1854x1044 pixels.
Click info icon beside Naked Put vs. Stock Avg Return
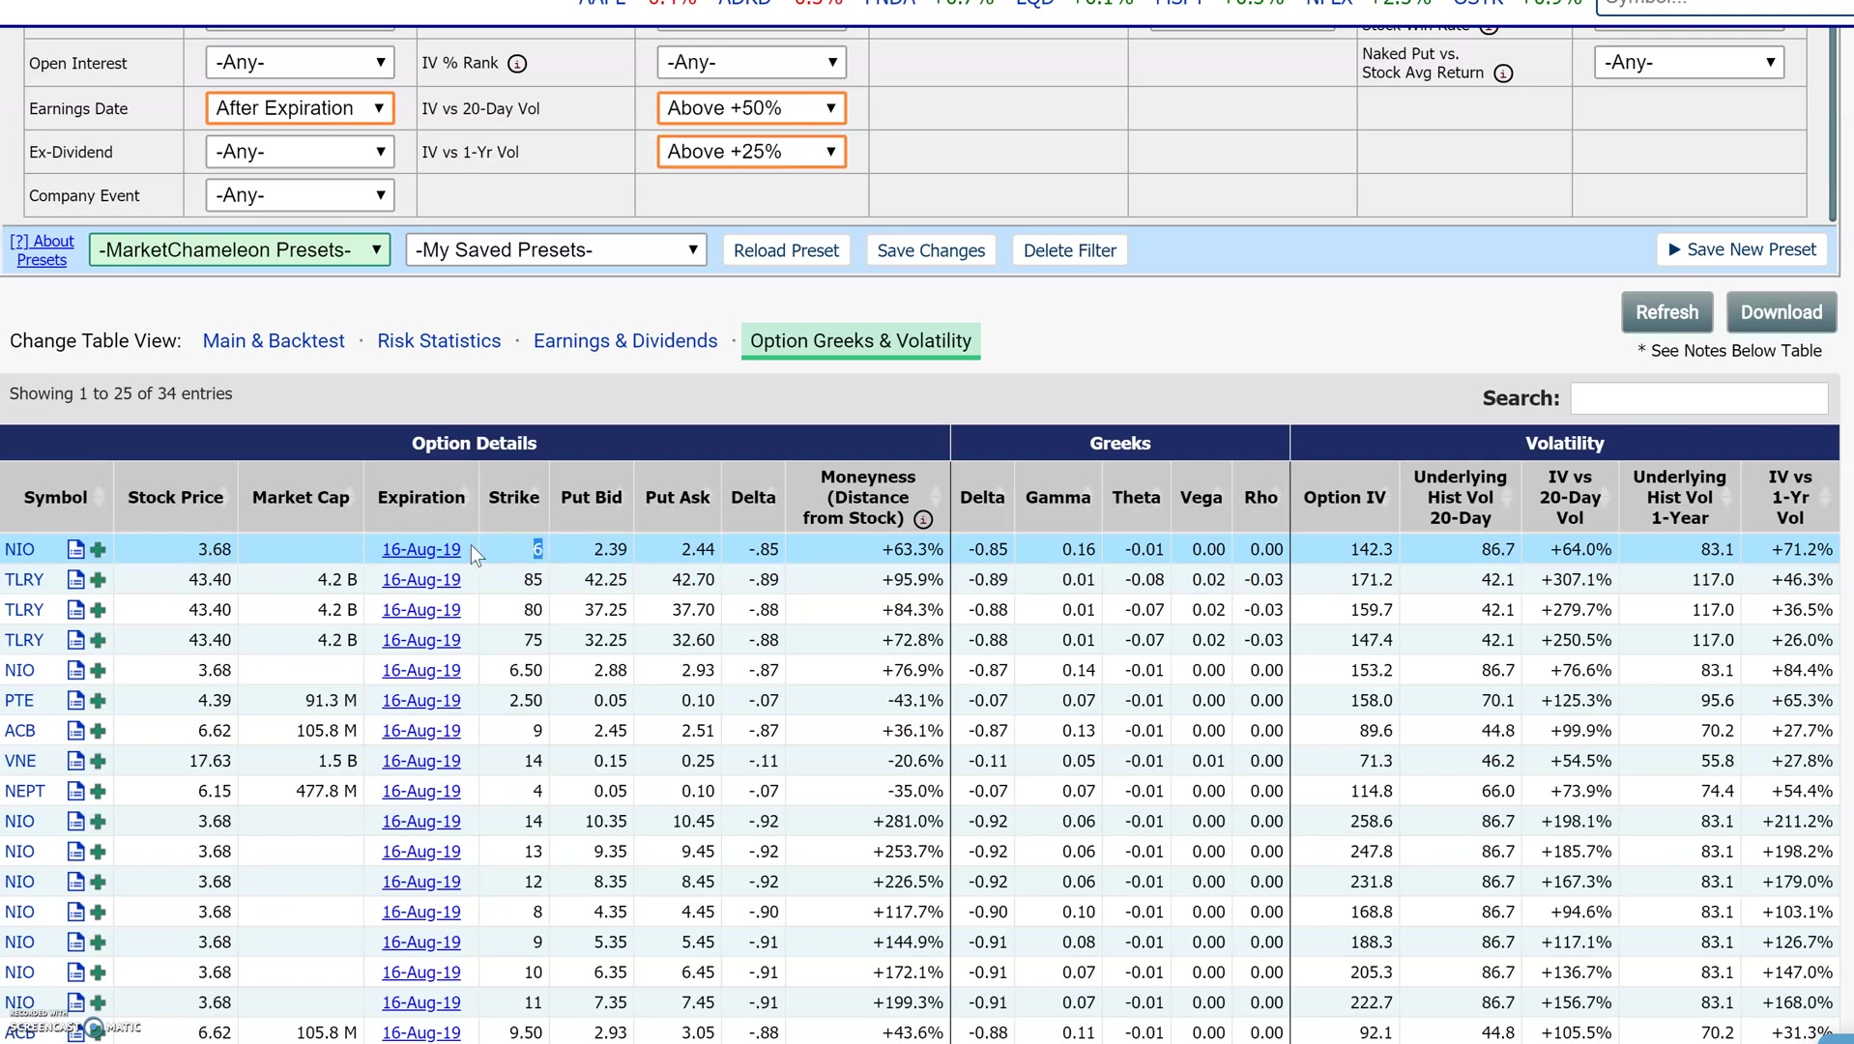coord(1503,73)
